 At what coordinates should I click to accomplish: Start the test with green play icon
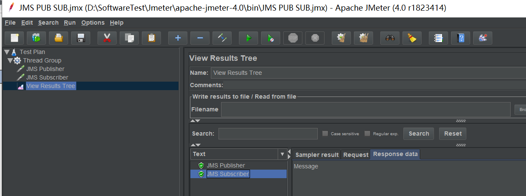click(248, 38)
